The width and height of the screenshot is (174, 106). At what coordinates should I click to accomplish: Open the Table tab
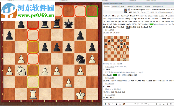[122, 6]
